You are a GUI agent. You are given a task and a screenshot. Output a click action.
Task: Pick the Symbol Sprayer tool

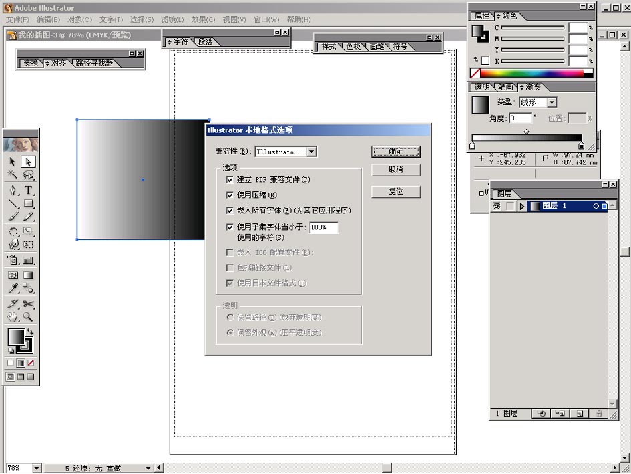click(x=13, y=260)
